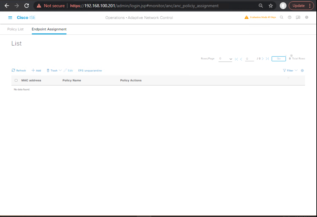Sort by MAC address column
Image resolution: width=317 pixels, height=217 pixels.
point(31,81)
